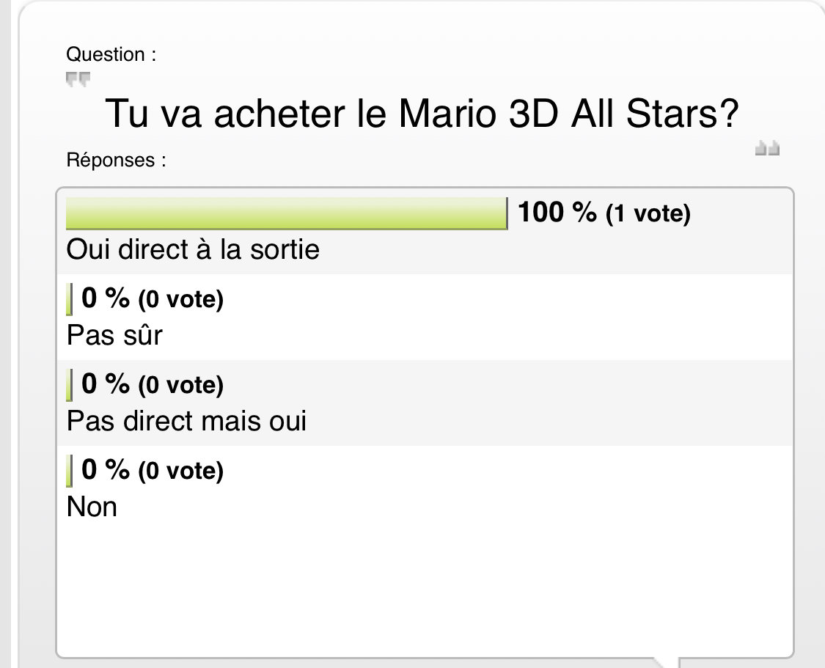Screen dimensions: 825x668
Task: Click the "100 %" percentage figure
Action: click(557, 213)
